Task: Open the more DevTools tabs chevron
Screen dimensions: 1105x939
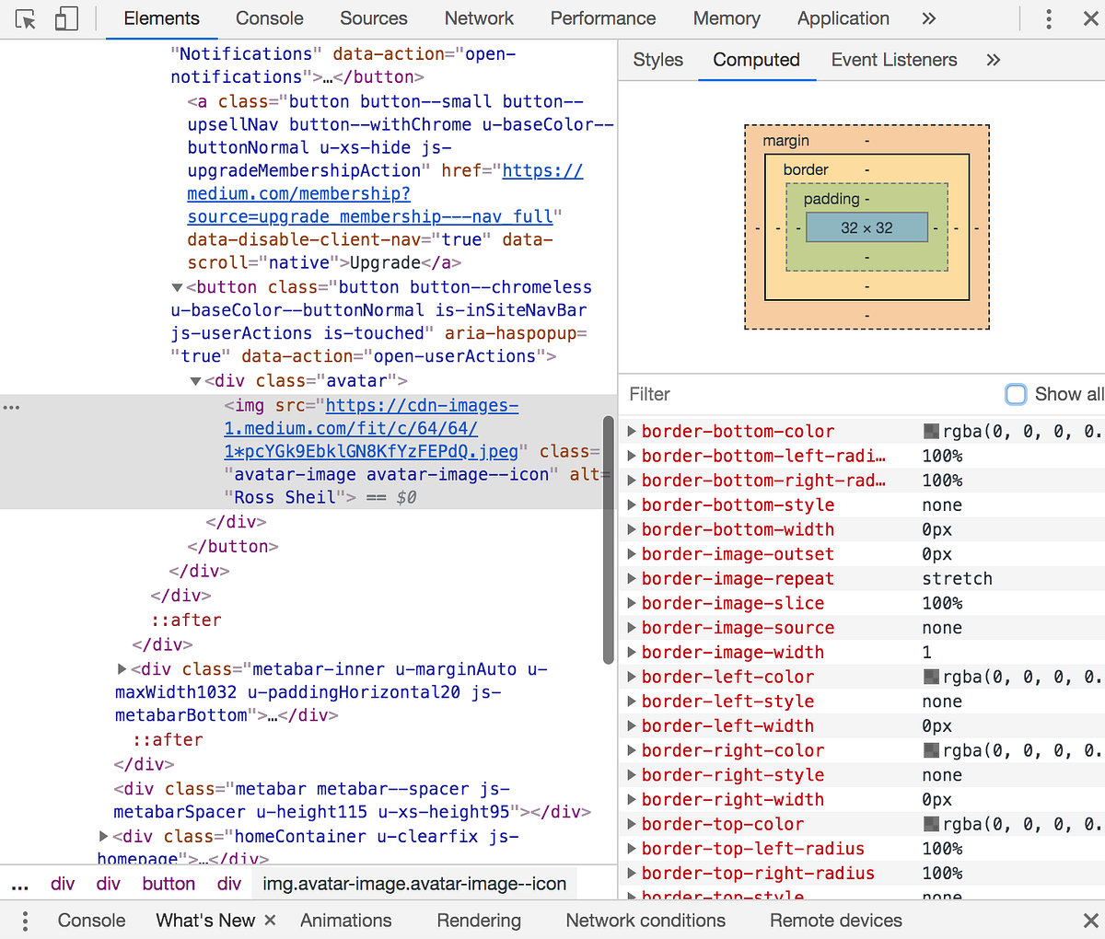Action: pos(928,18)
